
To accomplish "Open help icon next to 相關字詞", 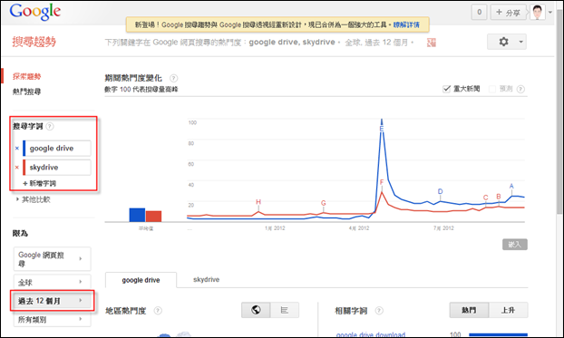I will [379, 311].
